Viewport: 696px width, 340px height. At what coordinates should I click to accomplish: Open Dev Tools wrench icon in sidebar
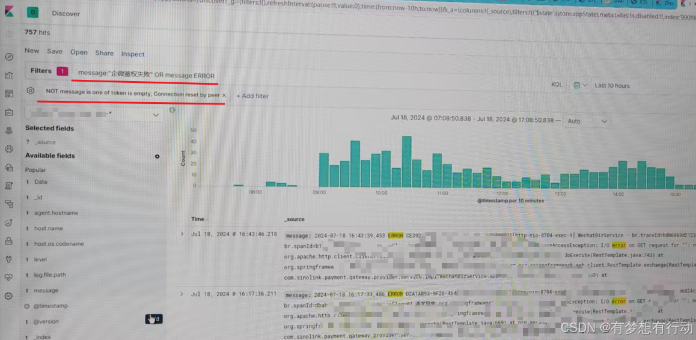coord(9,260)
